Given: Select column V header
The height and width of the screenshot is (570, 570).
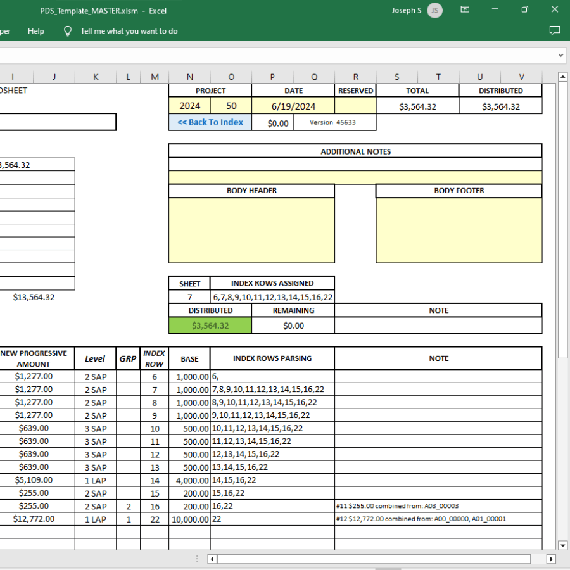Looking at the screenshot, I should [x=521, y=77].
